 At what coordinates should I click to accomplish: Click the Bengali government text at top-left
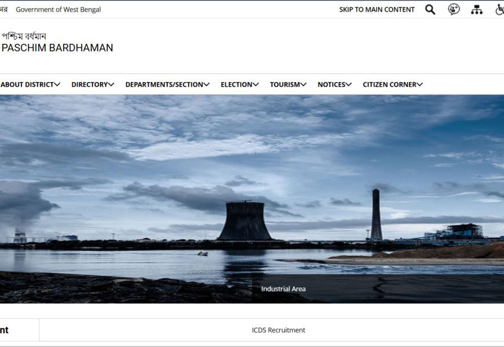[3, 9]
